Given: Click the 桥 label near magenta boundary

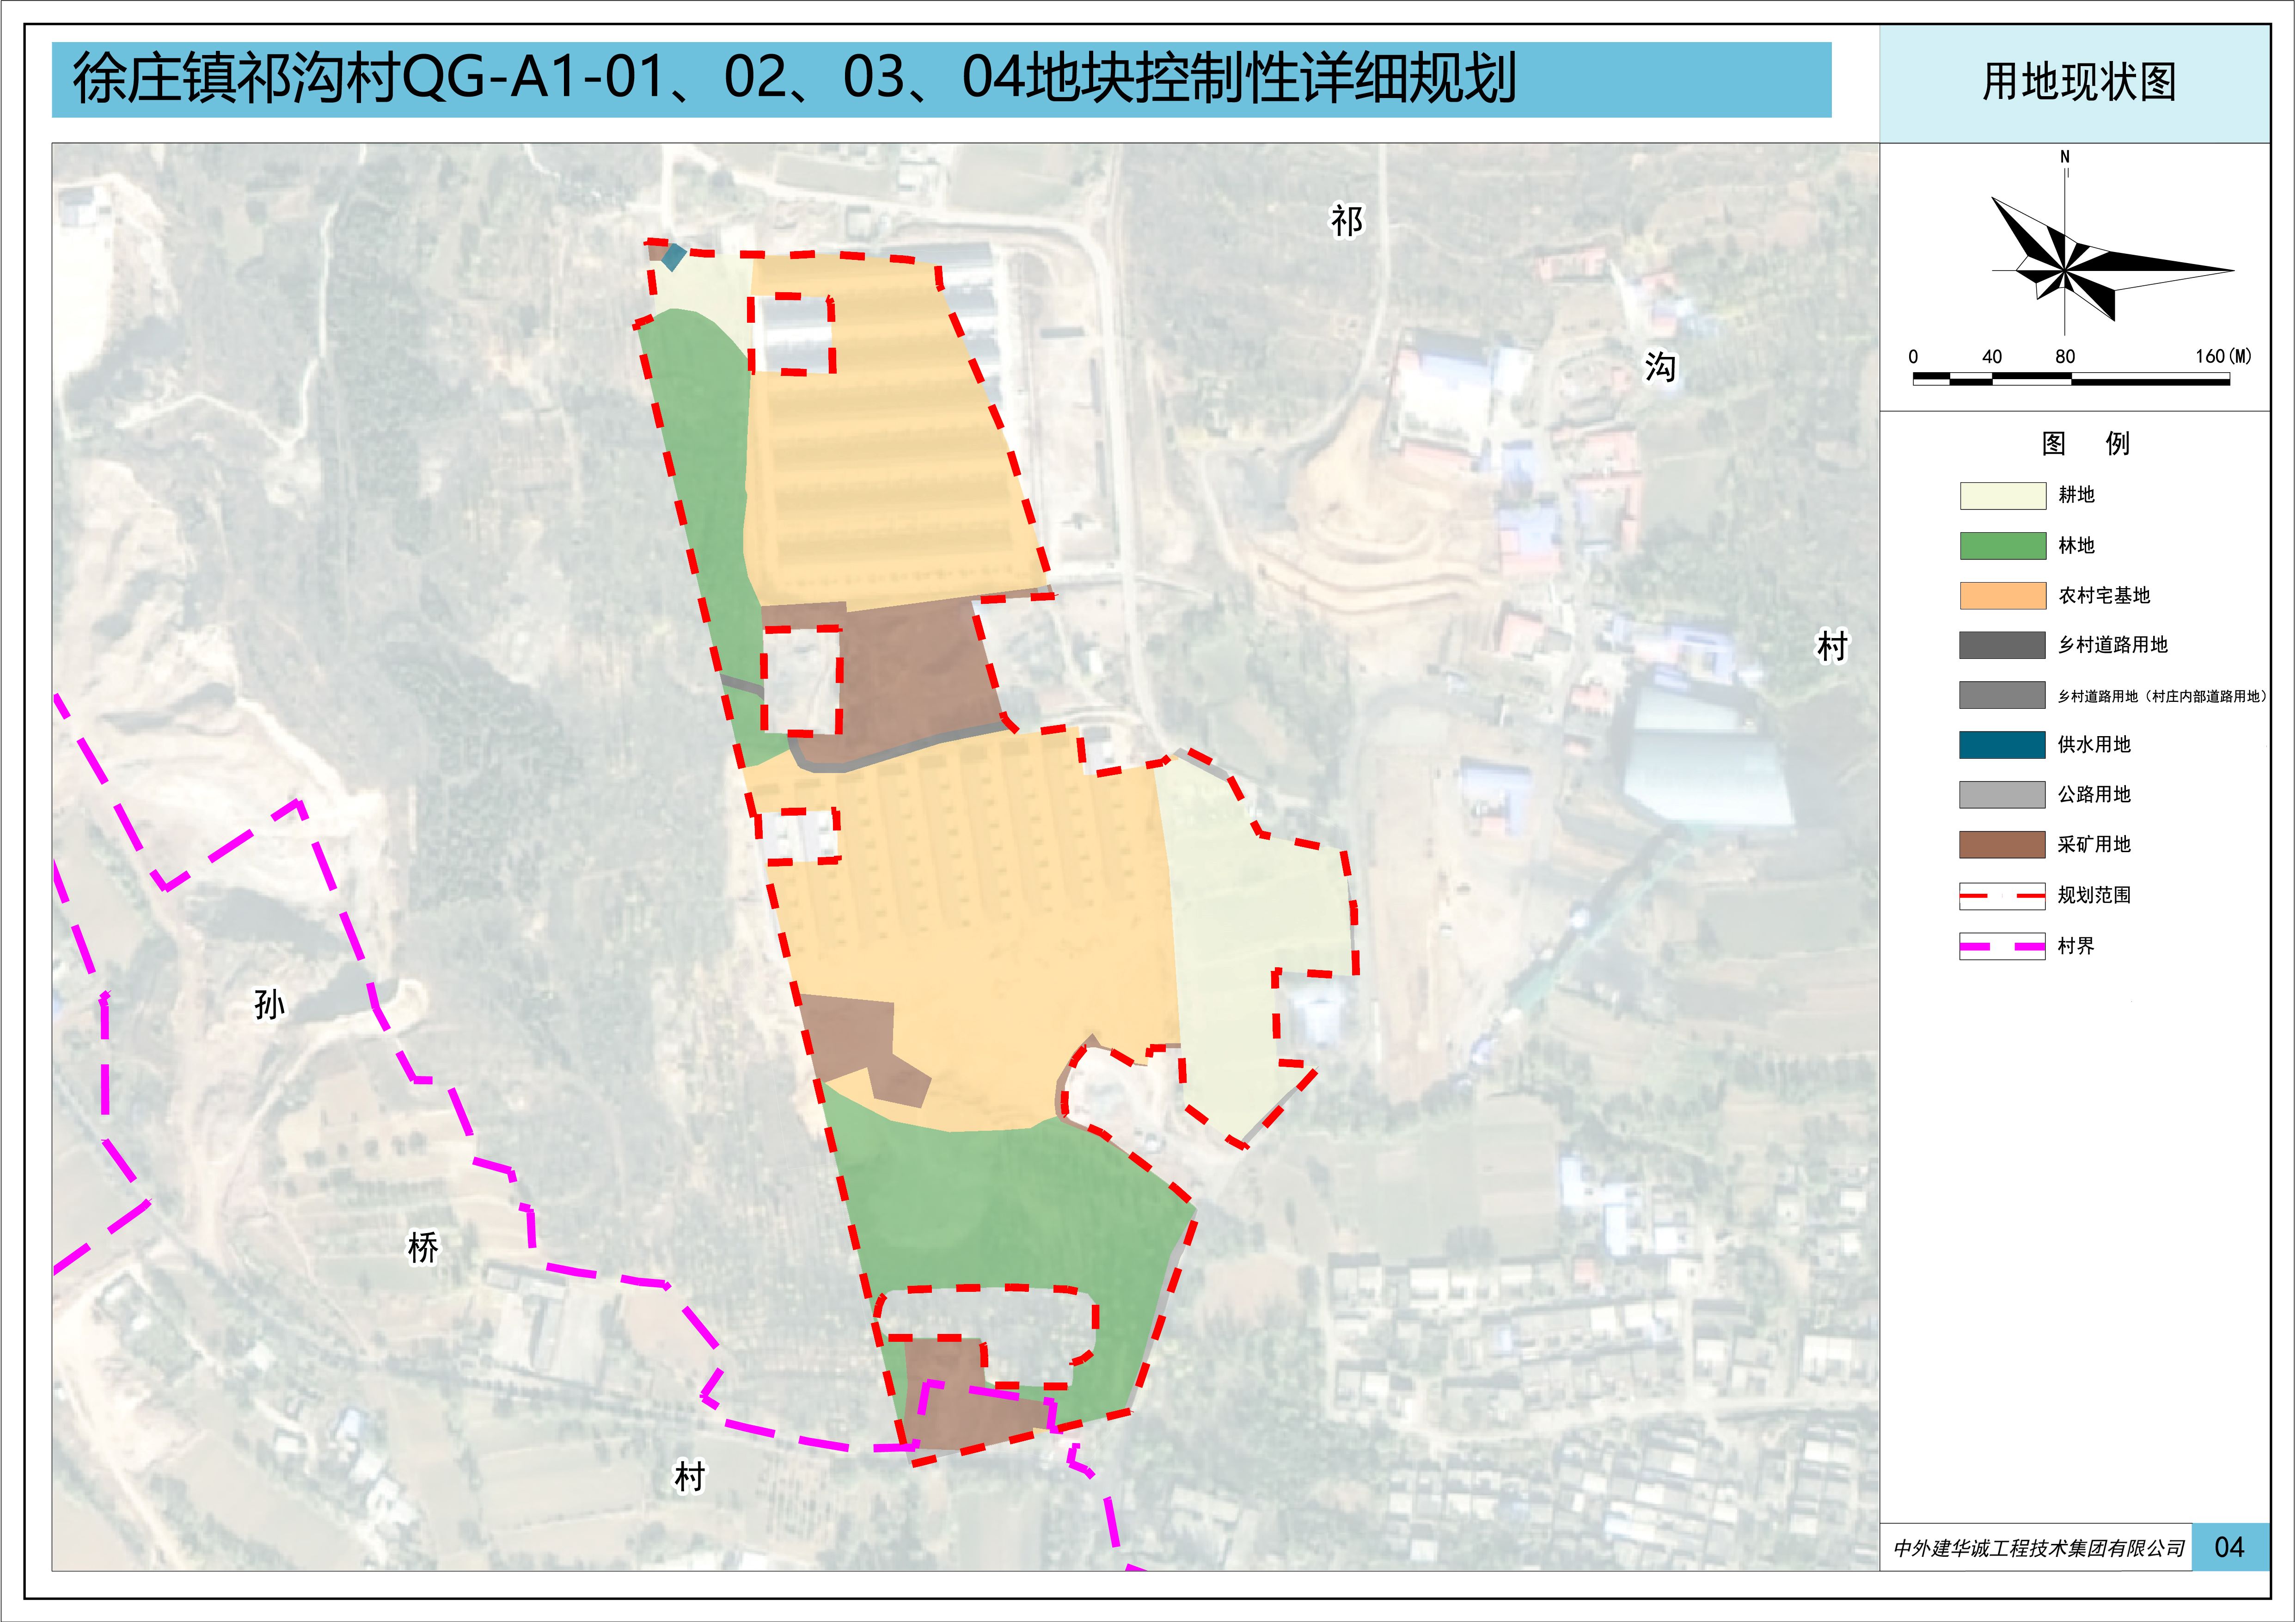Looking at the screenshot, I should 422,1247.
